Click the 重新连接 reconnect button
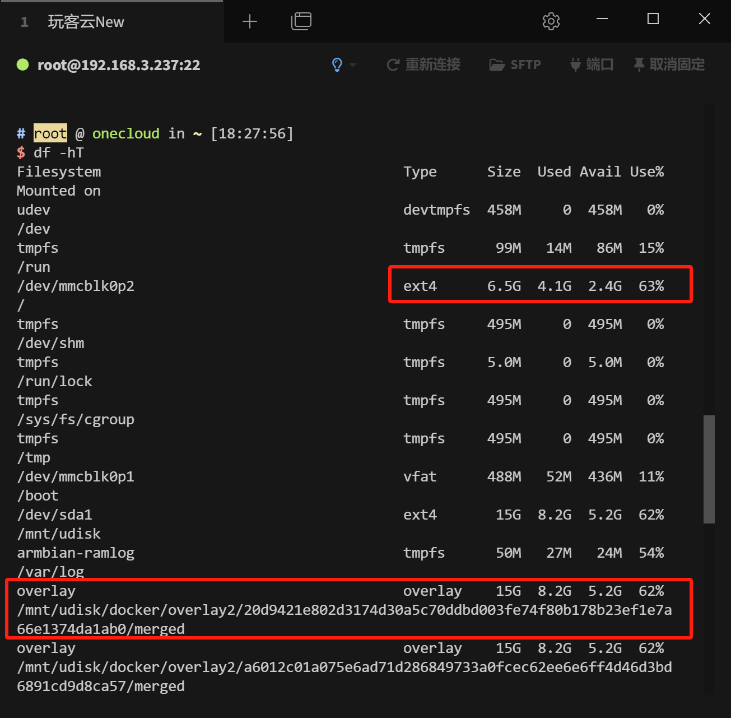The height and width of the screenshot is (718, 731). [x=424, y=65]
